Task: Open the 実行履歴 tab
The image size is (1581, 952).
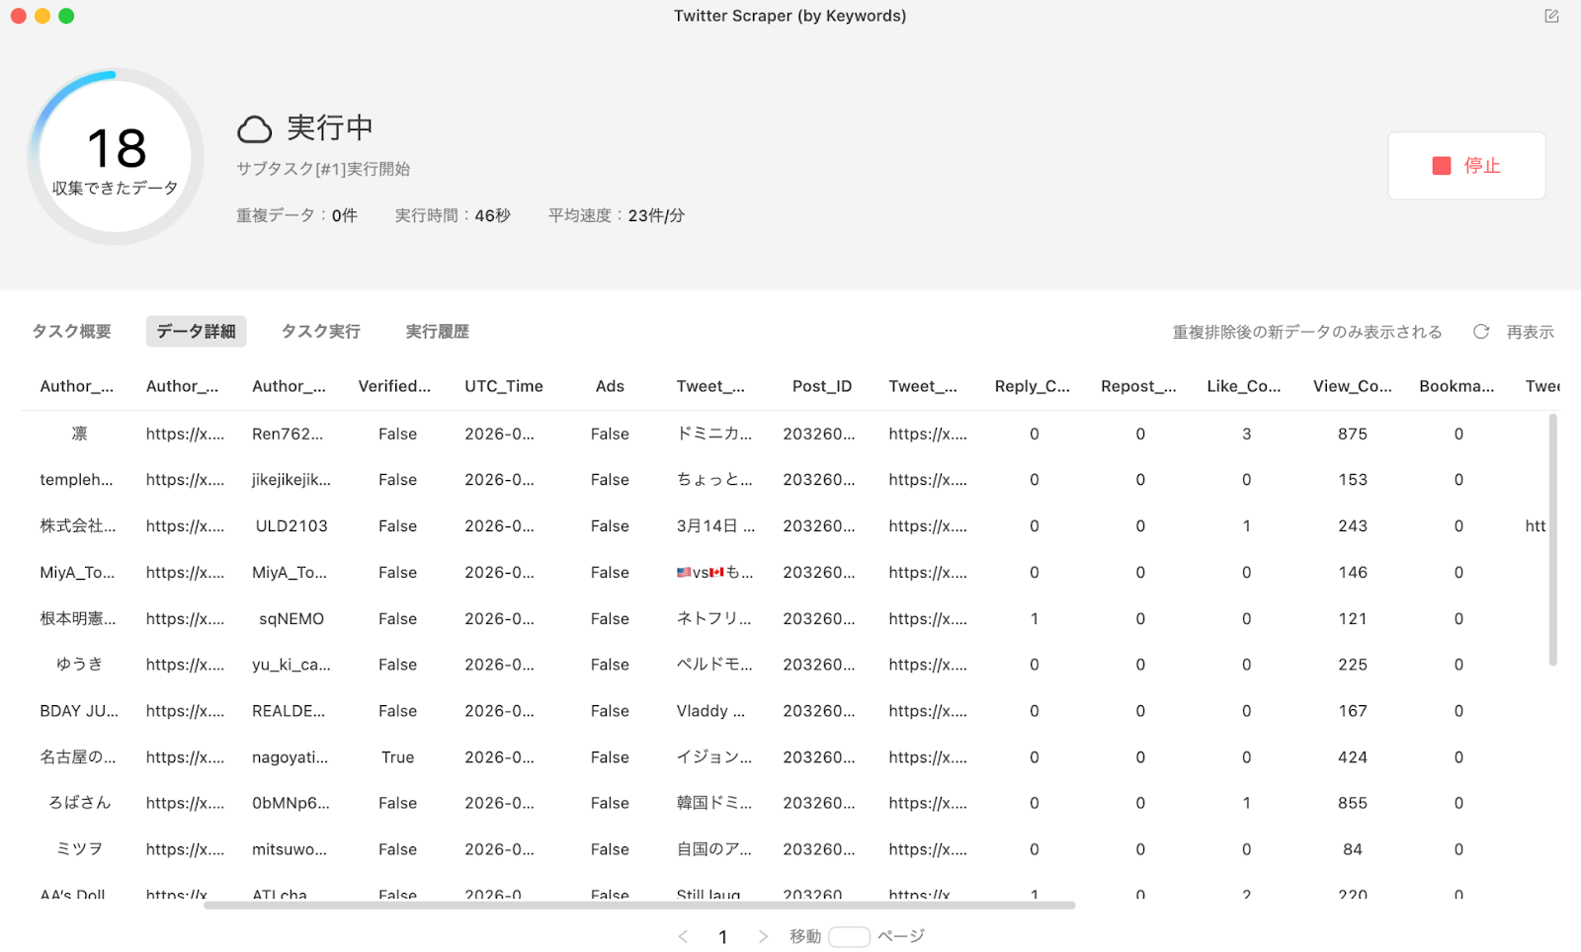Action: pos(437,332)
